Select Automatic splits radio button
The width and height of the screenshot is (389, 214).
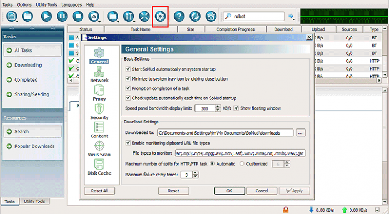pyautogui.click(x=212, y=163)
